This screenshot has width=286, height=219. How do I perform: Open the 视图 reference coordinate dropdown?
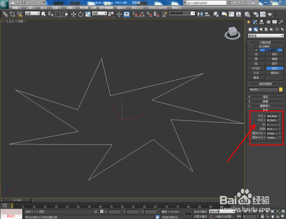(99, 13)
